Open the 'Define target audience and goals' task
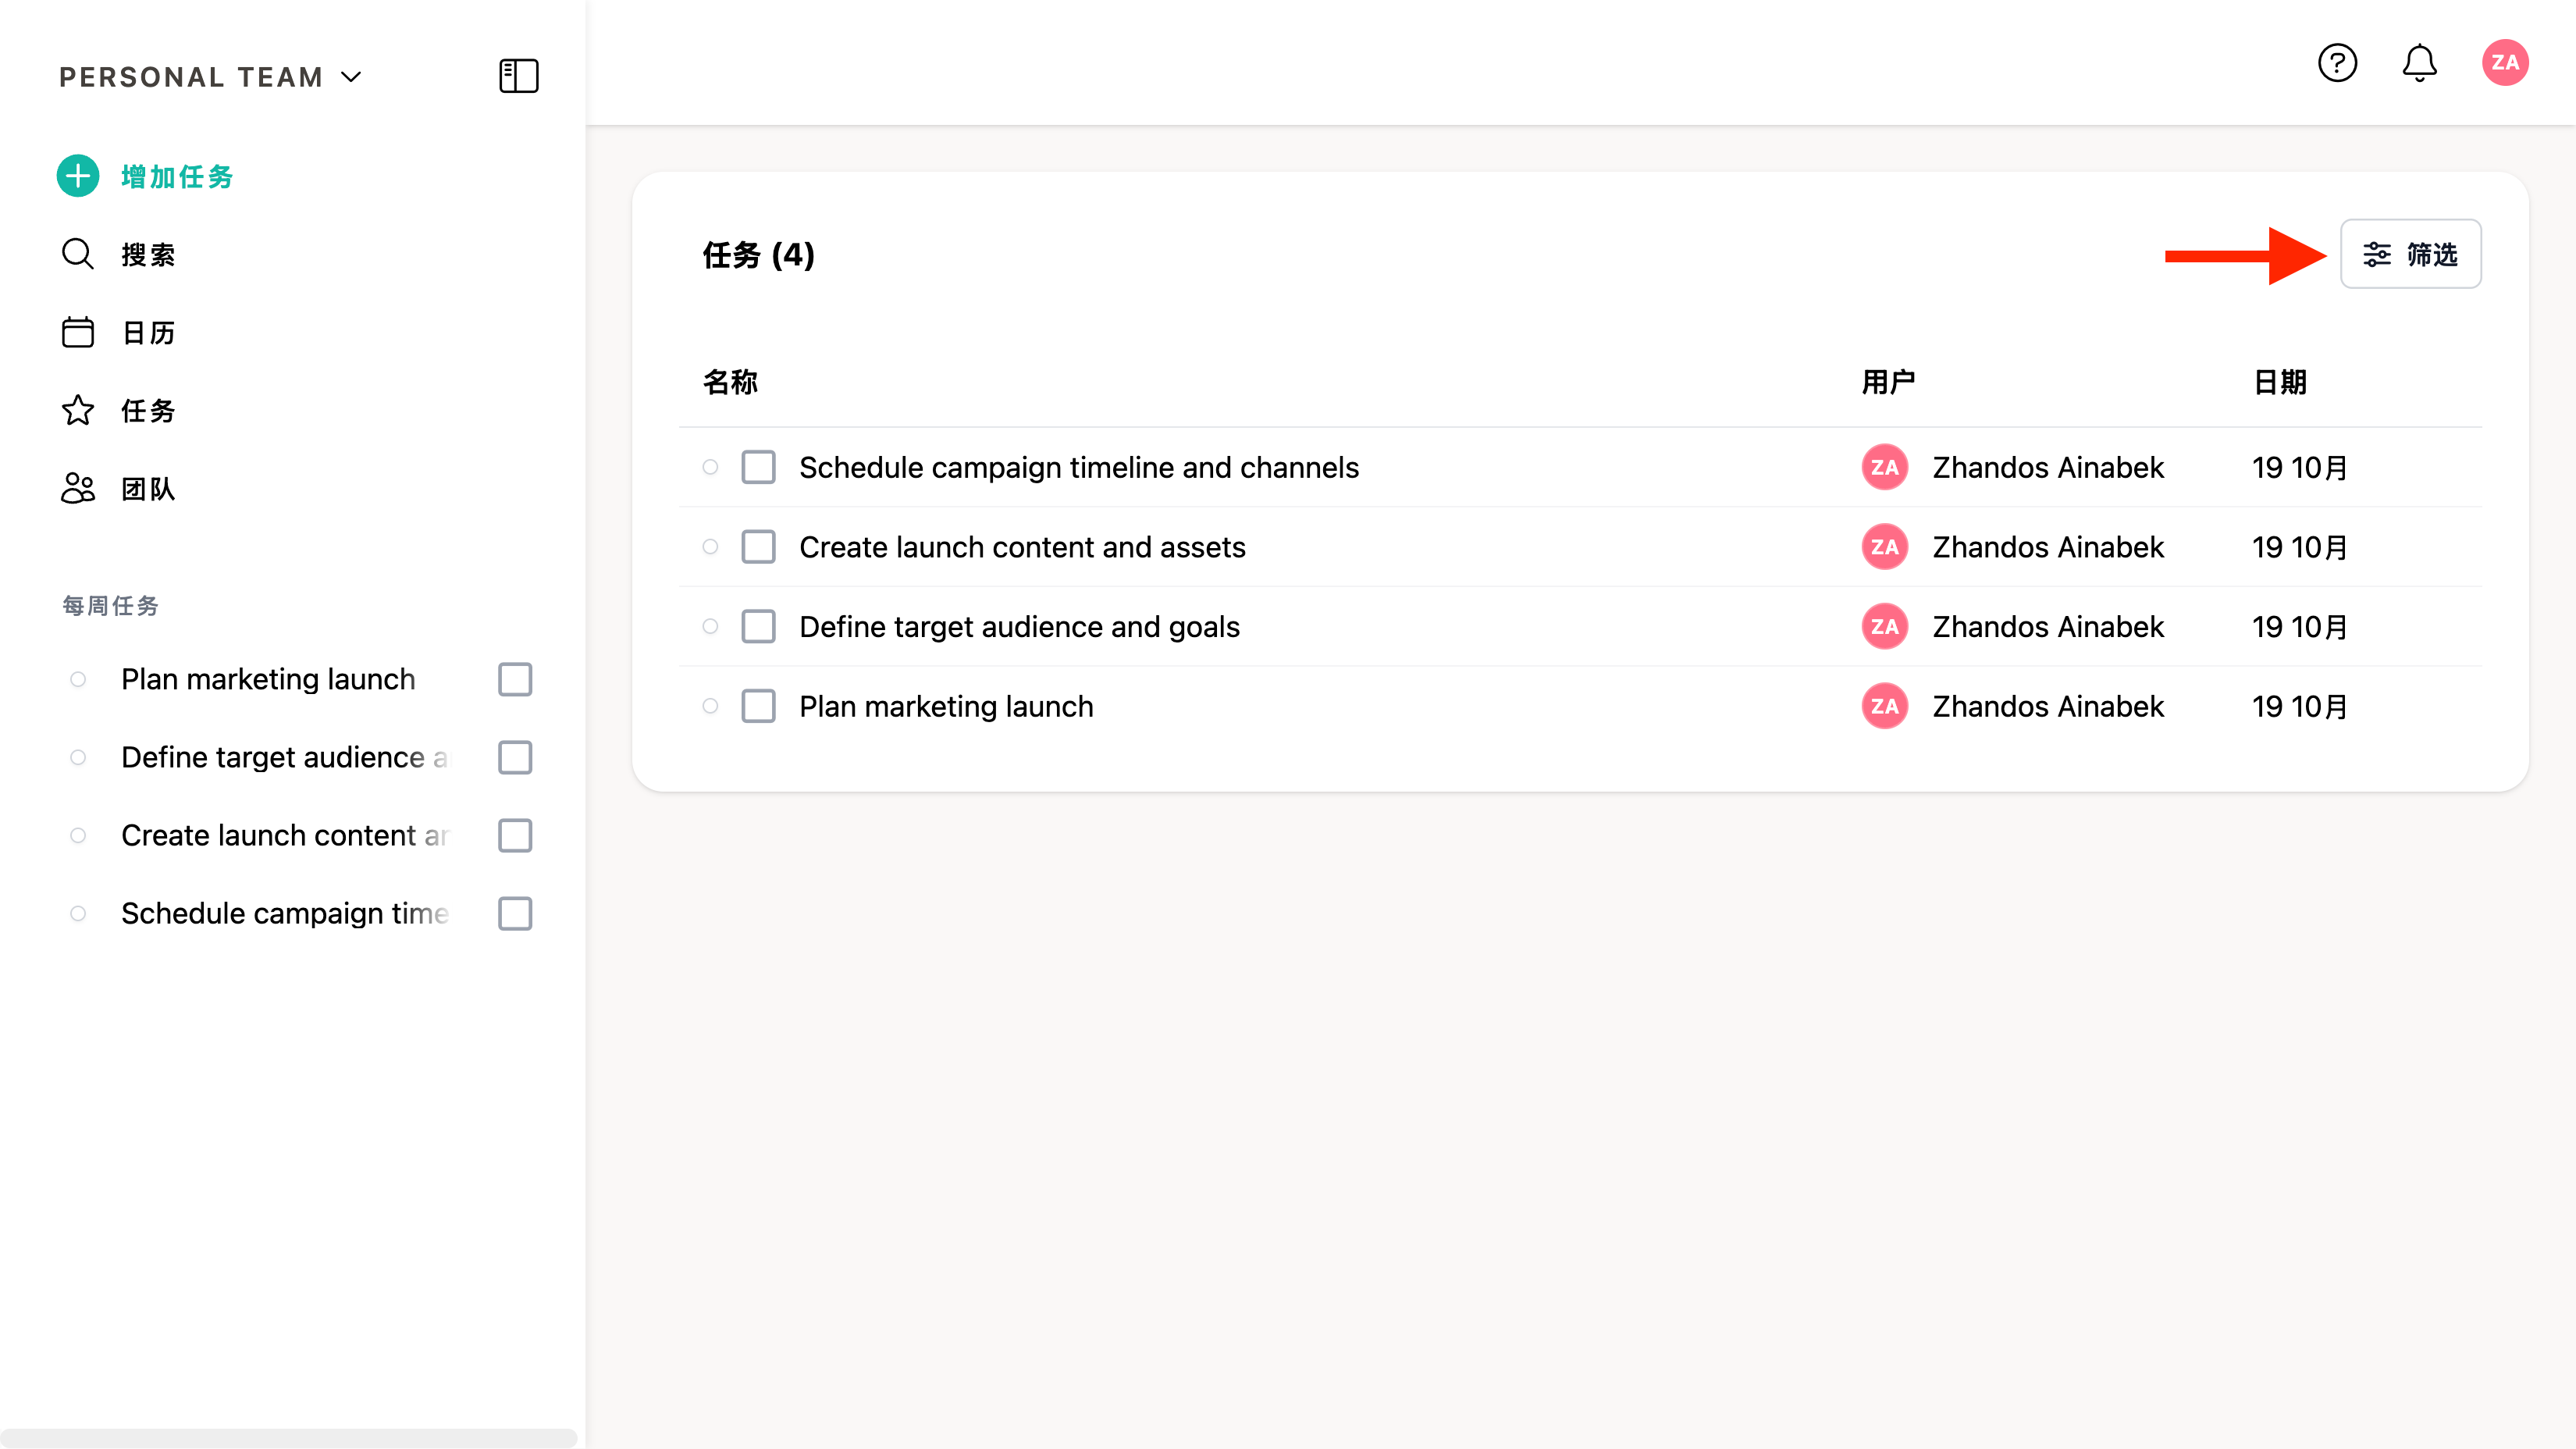 (1019, 627)
